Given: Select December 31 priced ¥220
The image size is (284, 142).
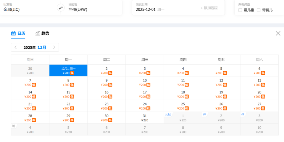Looking at the screenshot, I should (145, 118).
